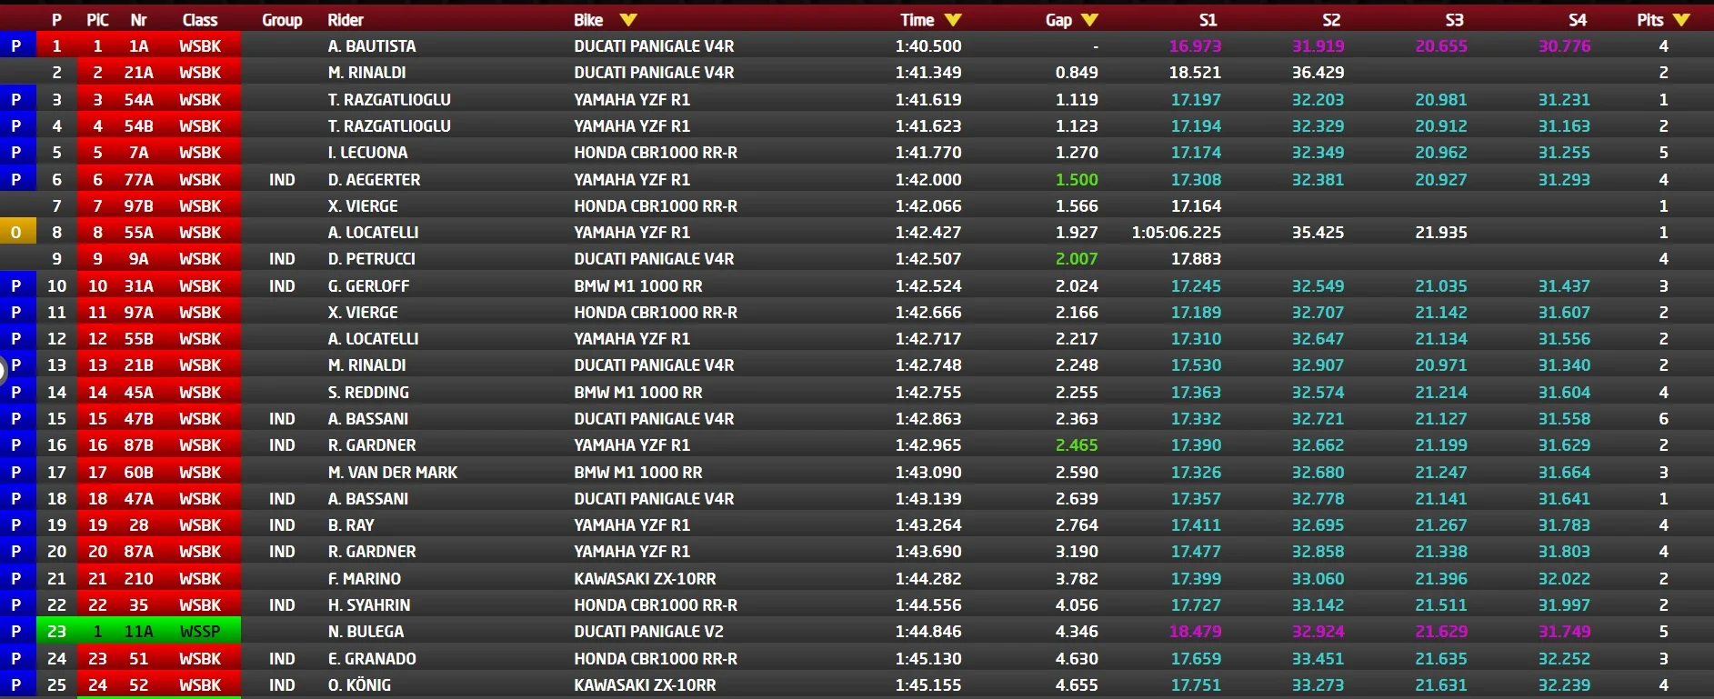Open the Pts column filter dropdown arrow

(x=1681, y=20)
